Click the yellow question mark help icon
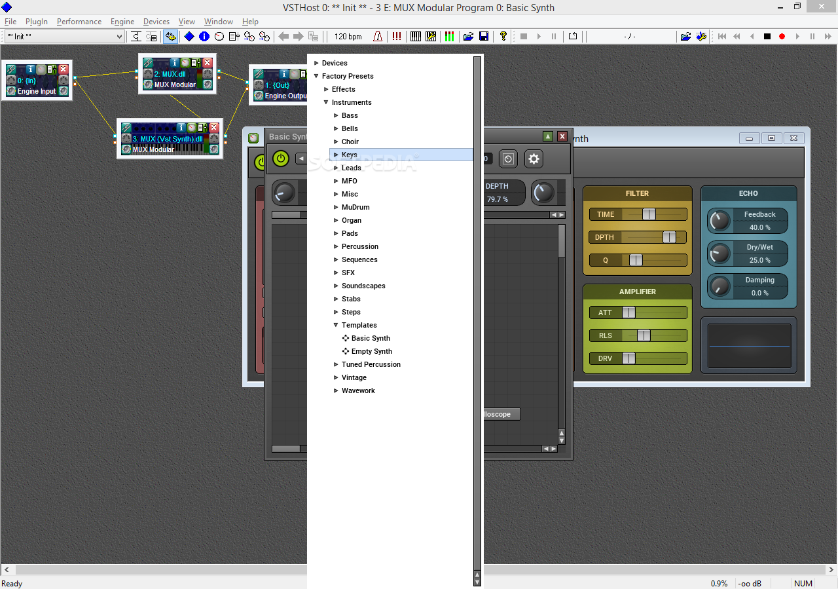The width and height of the screenshot is (838, 589). coord(503,37)
